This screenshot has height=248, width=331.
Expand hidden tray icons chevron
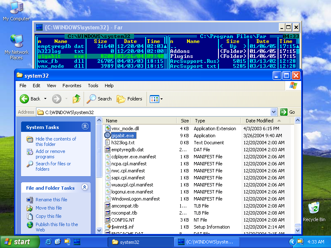293,242
